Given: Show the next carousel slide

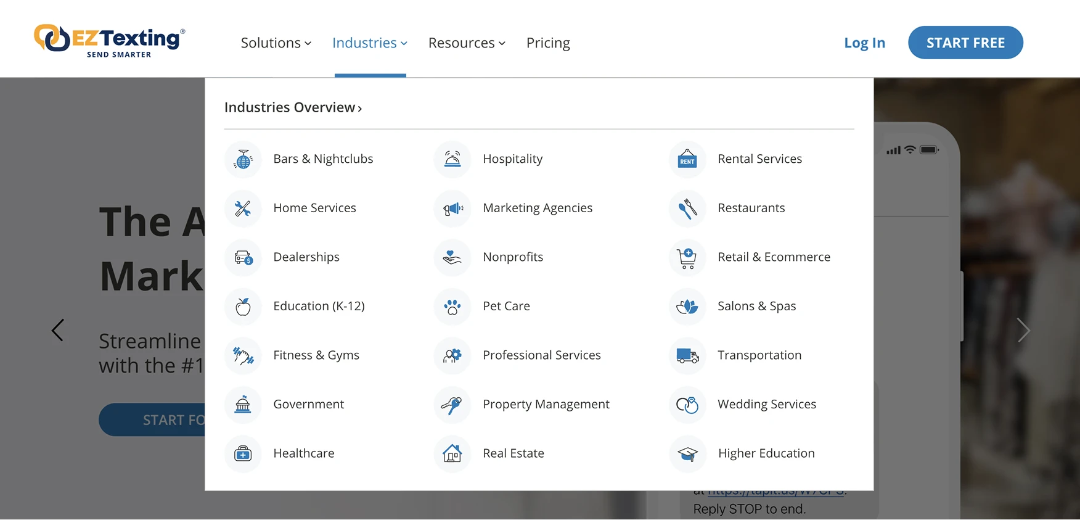Looking at the screenshot, I should (x=1023, y=330).
